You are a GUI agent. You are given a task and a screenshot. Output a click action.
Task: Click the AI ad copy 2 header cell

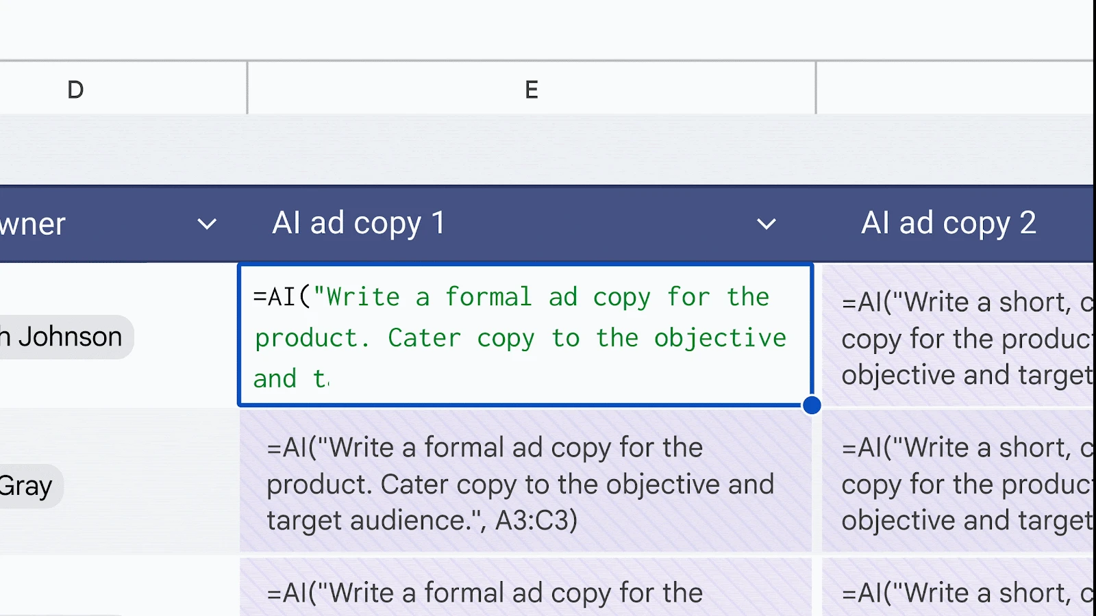click(x=948, y=223)
